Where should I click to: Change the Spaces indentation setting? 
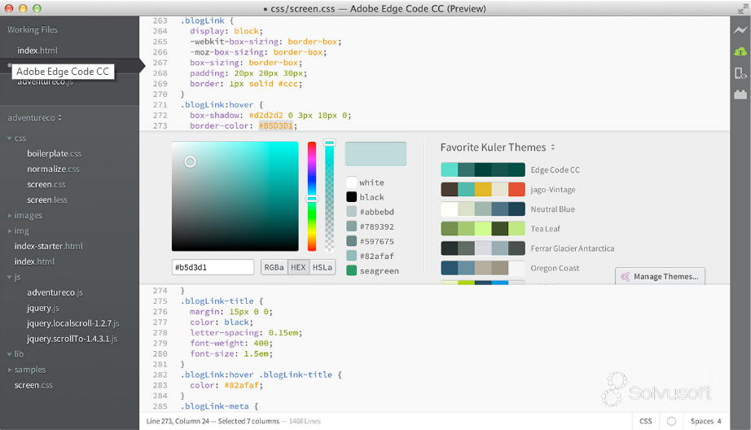pyautogui.click(x=706, y=421)
